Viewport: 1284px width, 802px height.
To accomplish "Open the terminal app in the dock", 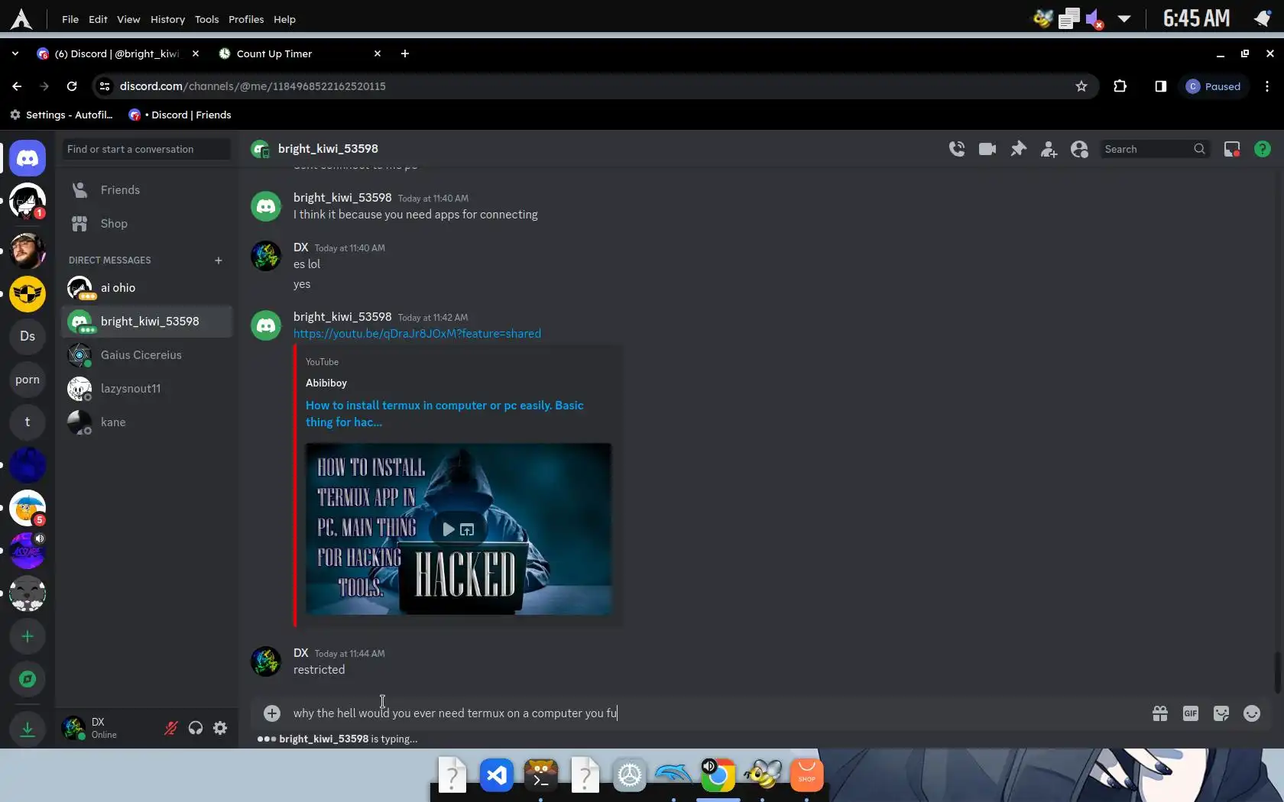I will pyautogui.click(x=541, y=776).
